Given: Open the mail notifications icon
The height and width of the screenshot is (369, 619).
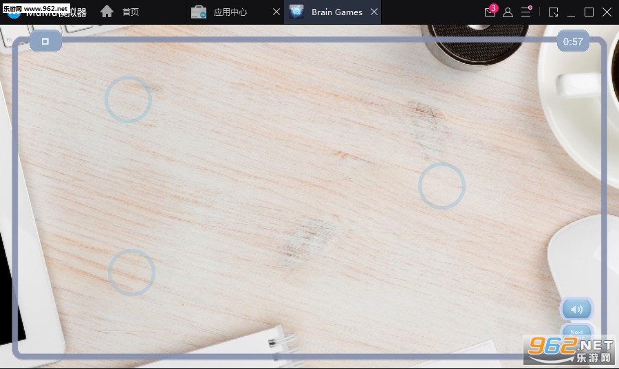Looking at the screenshot, I should pyautogui.click(x=490, y=12).
